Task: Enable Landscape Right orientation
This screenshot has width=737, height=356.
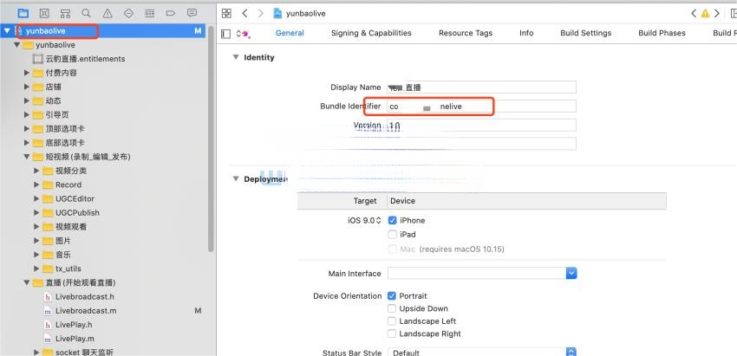Action: click(392, 334)
